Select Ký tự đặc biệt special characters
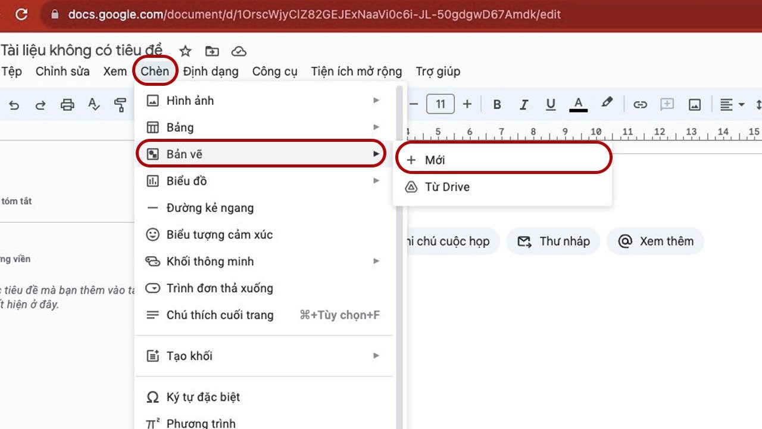Viewport: 762px width, 429px height. (264, 397)
